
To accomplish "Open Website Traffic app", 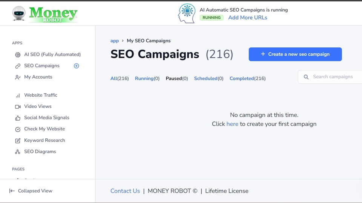I will (41, 95).
